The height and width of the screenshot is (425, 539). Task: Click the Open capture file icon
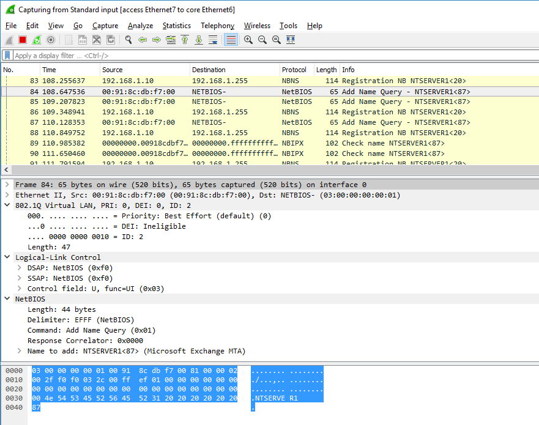[69, 40]
